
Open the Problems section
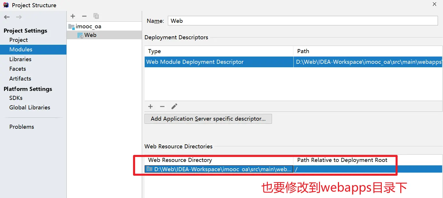tap(22, 127)
